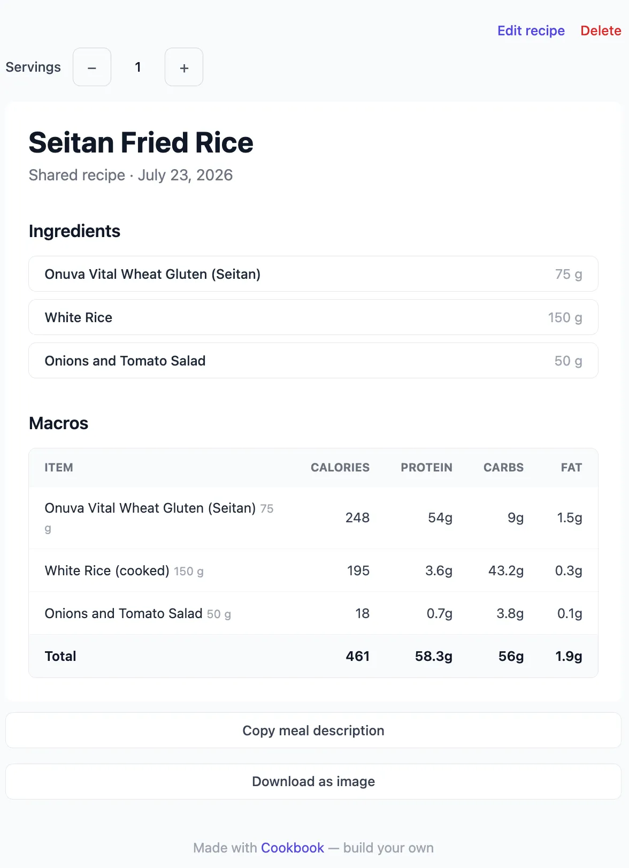The image size is (629, 868).
Task: Click the Seitan Fried Rice title
Action: pos(141,142)
